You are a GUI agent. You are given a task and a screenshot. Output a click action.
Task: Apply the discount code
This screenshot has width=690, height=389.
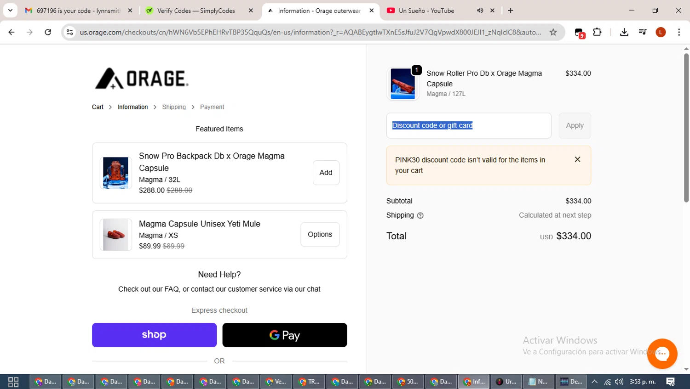click(x=575, y=125)
